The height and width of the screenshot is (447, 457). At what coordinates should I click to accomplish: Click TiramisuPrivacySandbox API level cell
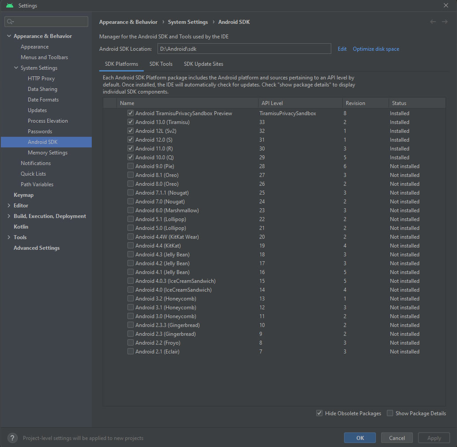click(x=288, y=113)
